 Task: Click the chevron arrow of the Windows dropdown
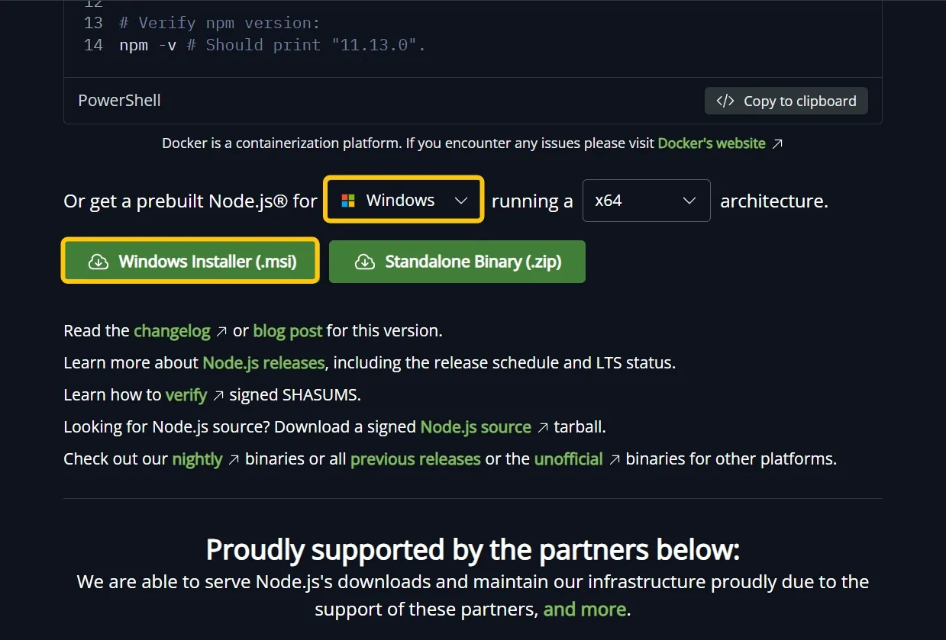(461, 201)
